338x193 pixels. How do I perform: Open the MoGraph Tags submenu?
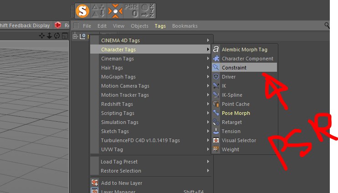click(151, 77)
